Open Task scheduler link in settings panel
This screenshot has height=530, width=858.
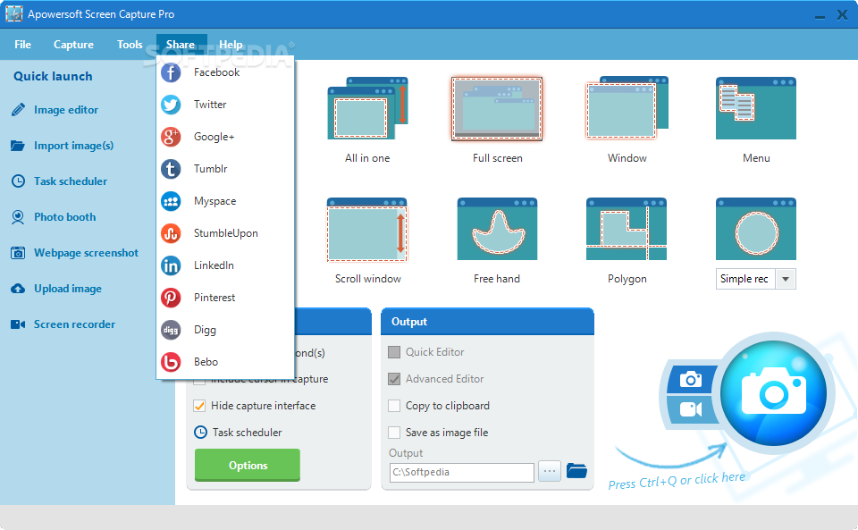coord(238,433)
